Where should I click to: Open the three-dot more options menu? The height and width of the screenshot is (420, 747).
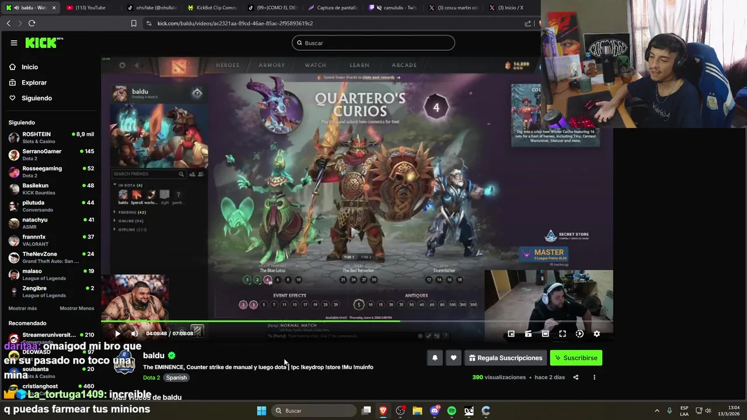point(594,377)
